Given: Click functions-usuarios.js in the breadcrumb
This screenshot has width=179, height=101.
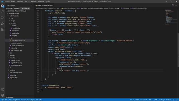Looking at the screenshot, I should click(x=70, y=8).
